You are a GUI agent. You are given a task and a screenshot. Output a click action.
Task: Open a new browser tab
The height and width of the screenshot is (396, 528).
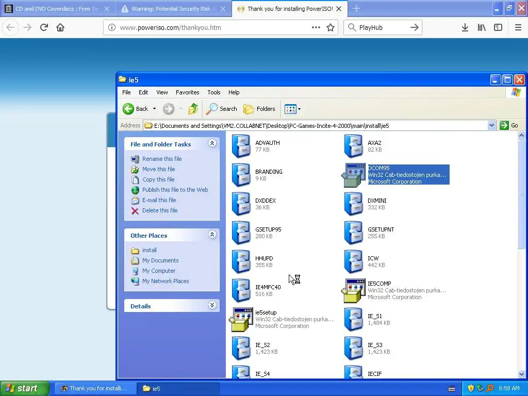(x=356, y=9)
